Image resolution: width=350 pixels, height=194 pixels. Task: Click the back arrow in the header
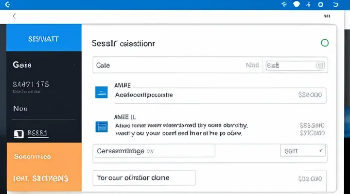click(x=14, y=16)
